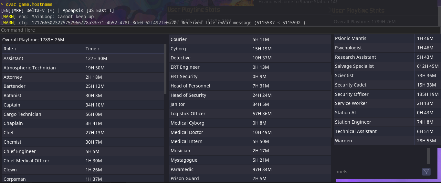Click the Security Officer role entry
The image size is (441, 183).
tap(352, 94)
